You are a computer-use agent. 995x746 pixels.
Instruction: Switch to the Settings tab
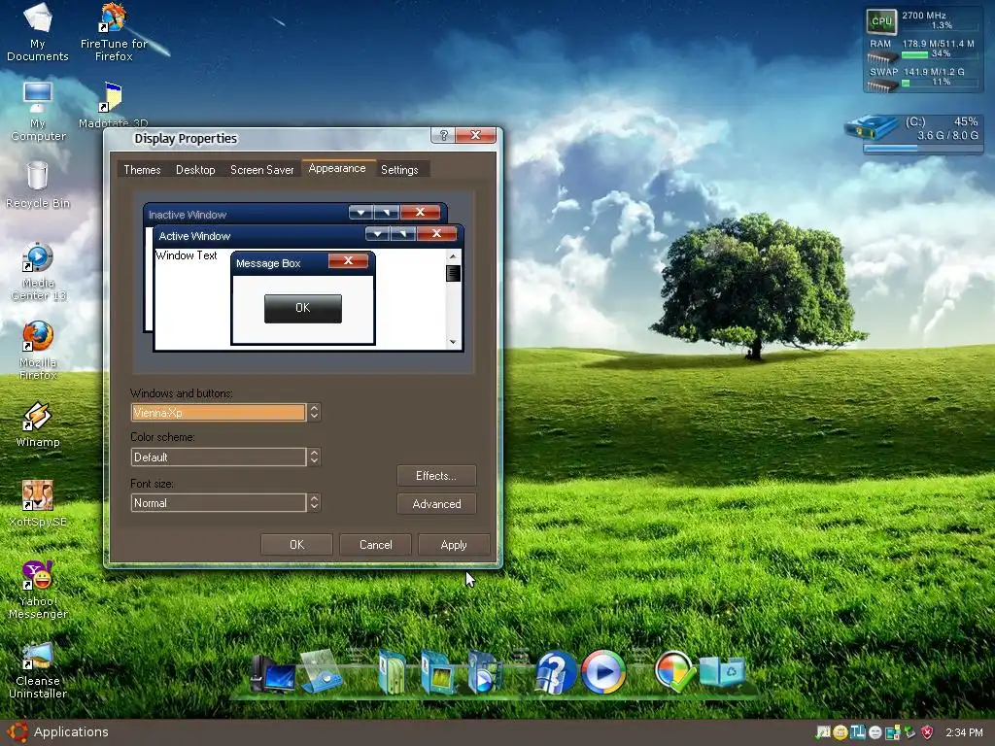click(x=399, y=170)
